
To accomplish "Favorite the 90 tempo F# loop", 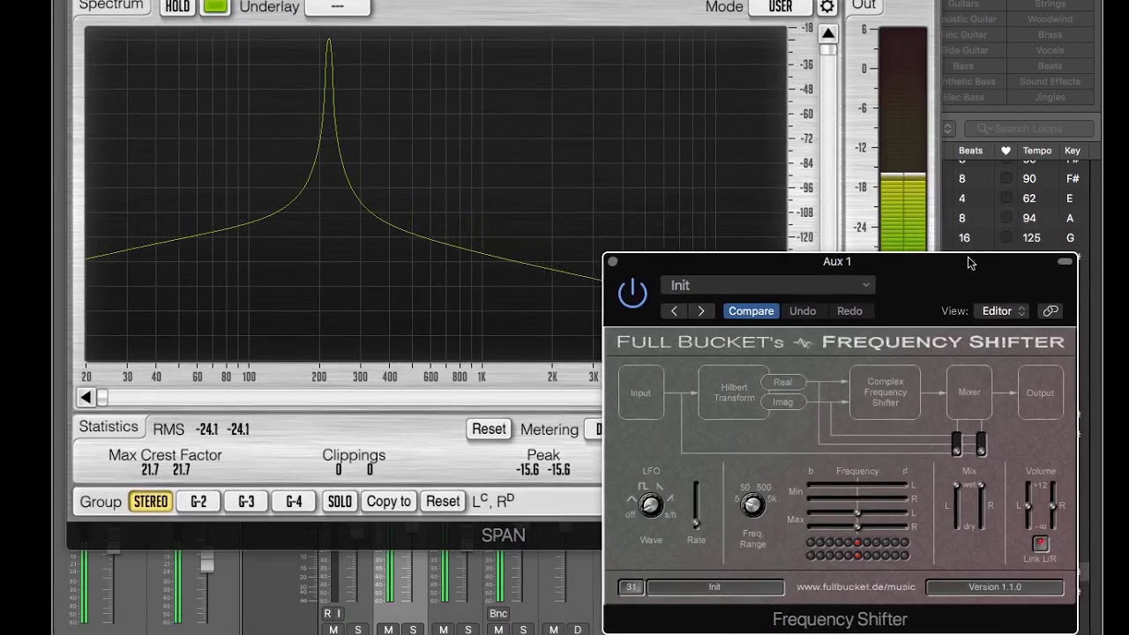I will coord(1006,178).
